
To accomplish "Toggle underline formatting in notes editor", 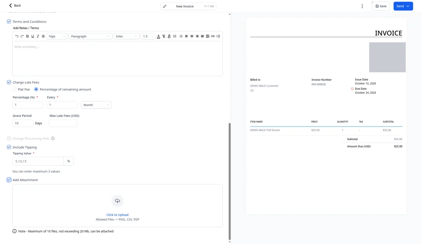I will [x=33, y=36].
